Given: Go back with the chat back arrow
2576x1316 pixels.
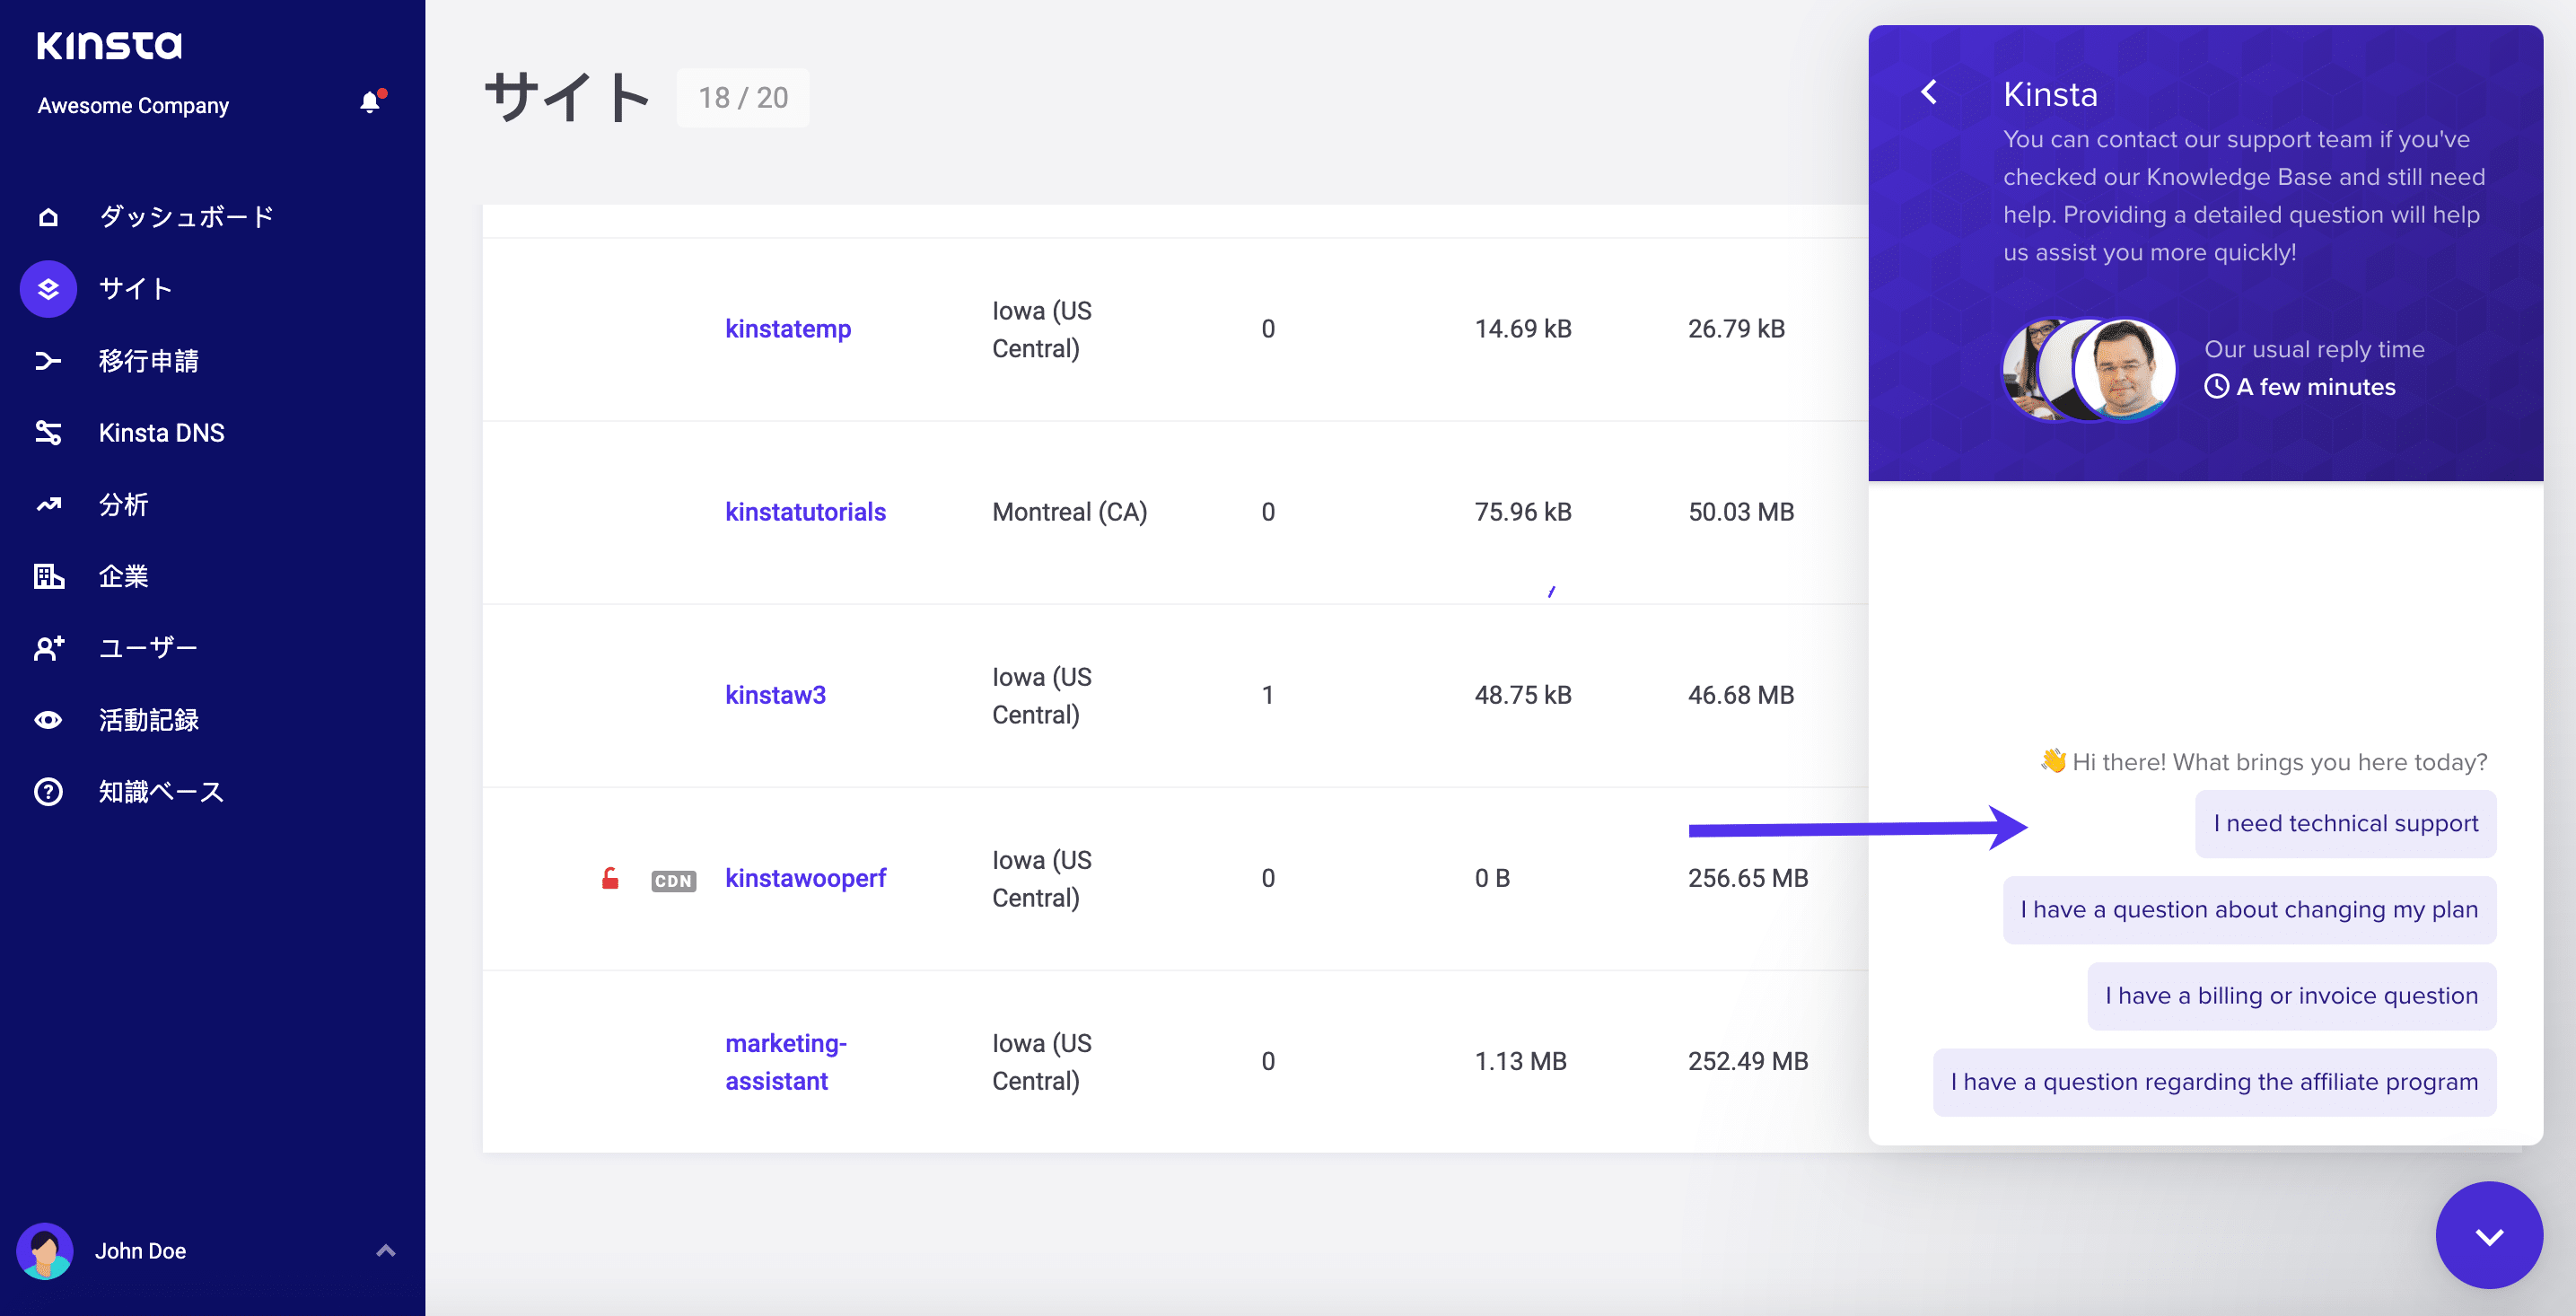Looking at the screenshot, I should (x=1929, y=93).
